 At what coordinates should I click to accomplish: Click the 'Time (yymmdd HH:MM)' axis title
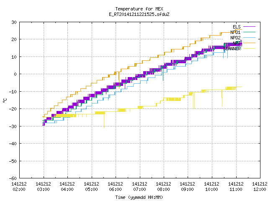[x=139, y=197]
